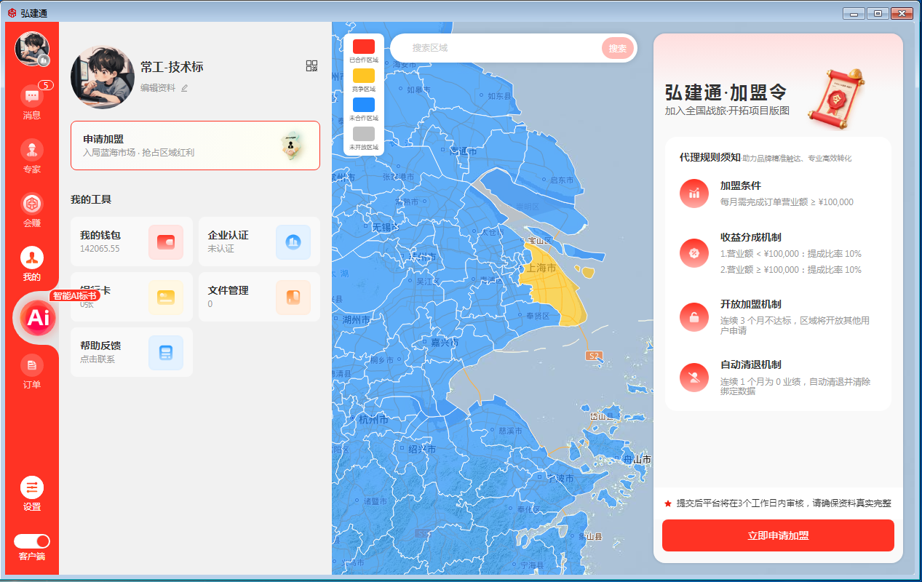Click the 立即申请加盟 apply button

pyautogui.click(x=778, y=535)
